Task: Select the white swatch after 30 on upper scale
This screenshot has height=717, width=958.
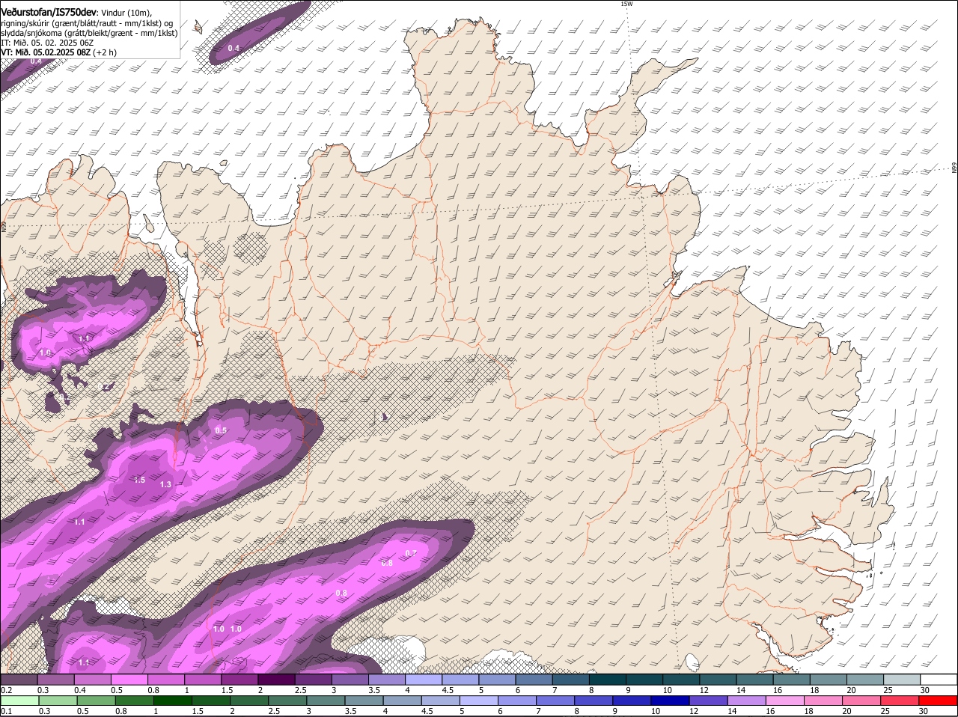Action: (940, 679)
